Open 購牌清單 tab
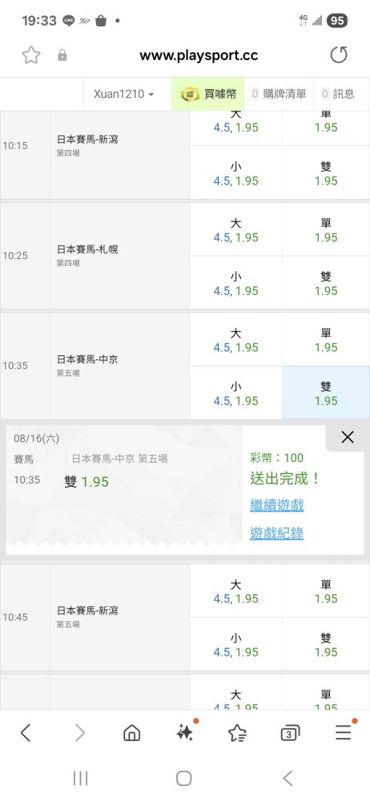Viewport: 370px width, 802px height. tap(279, 94)
